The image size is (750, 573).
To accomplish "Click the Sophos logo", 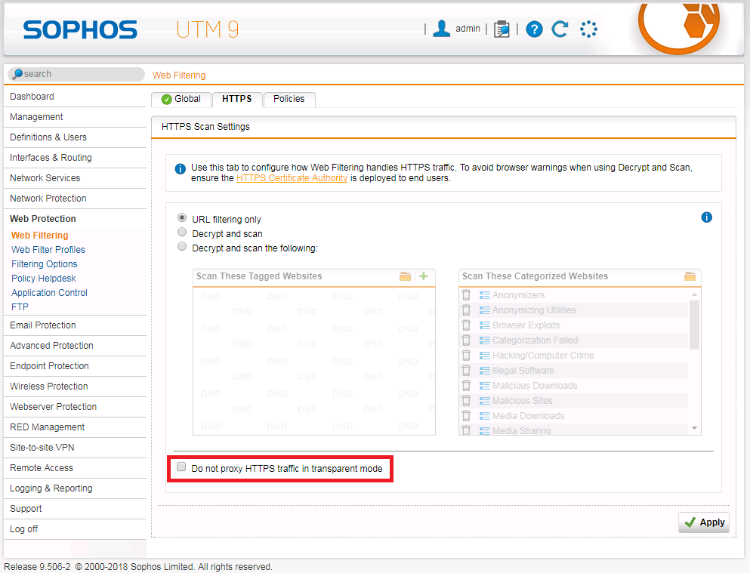I will (80, 29).
